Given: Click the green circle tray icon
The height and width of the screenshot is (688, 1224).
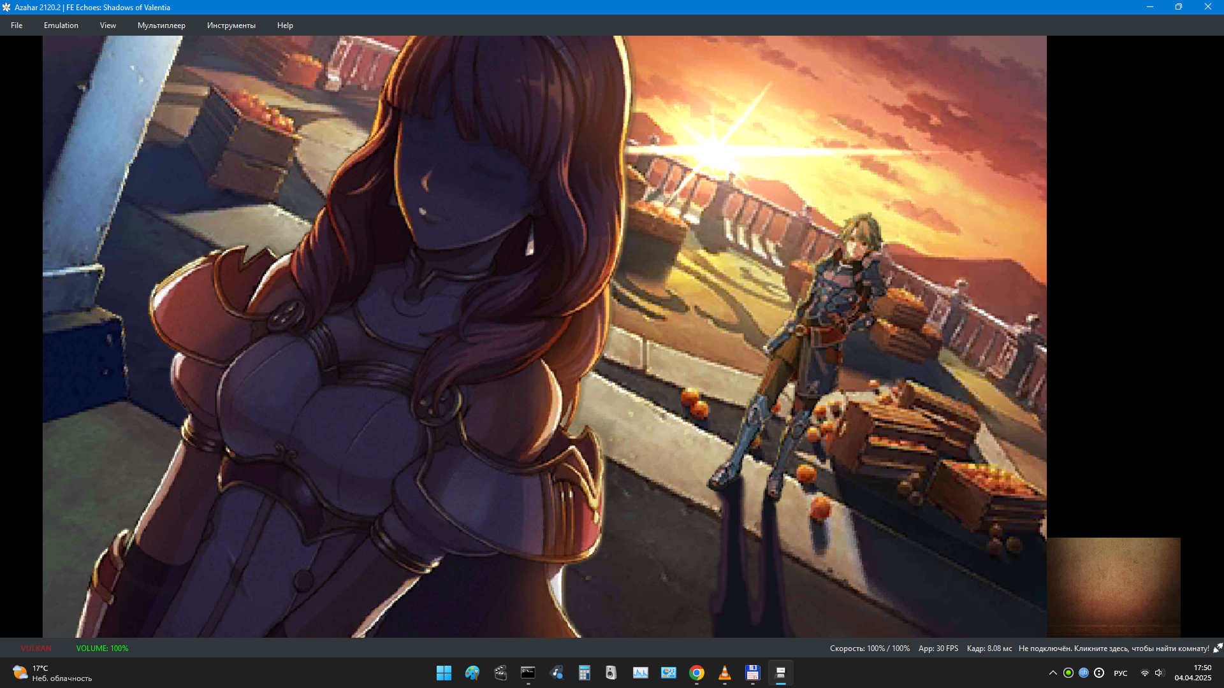Looking at the screenshot, I should pos(1068,673).
